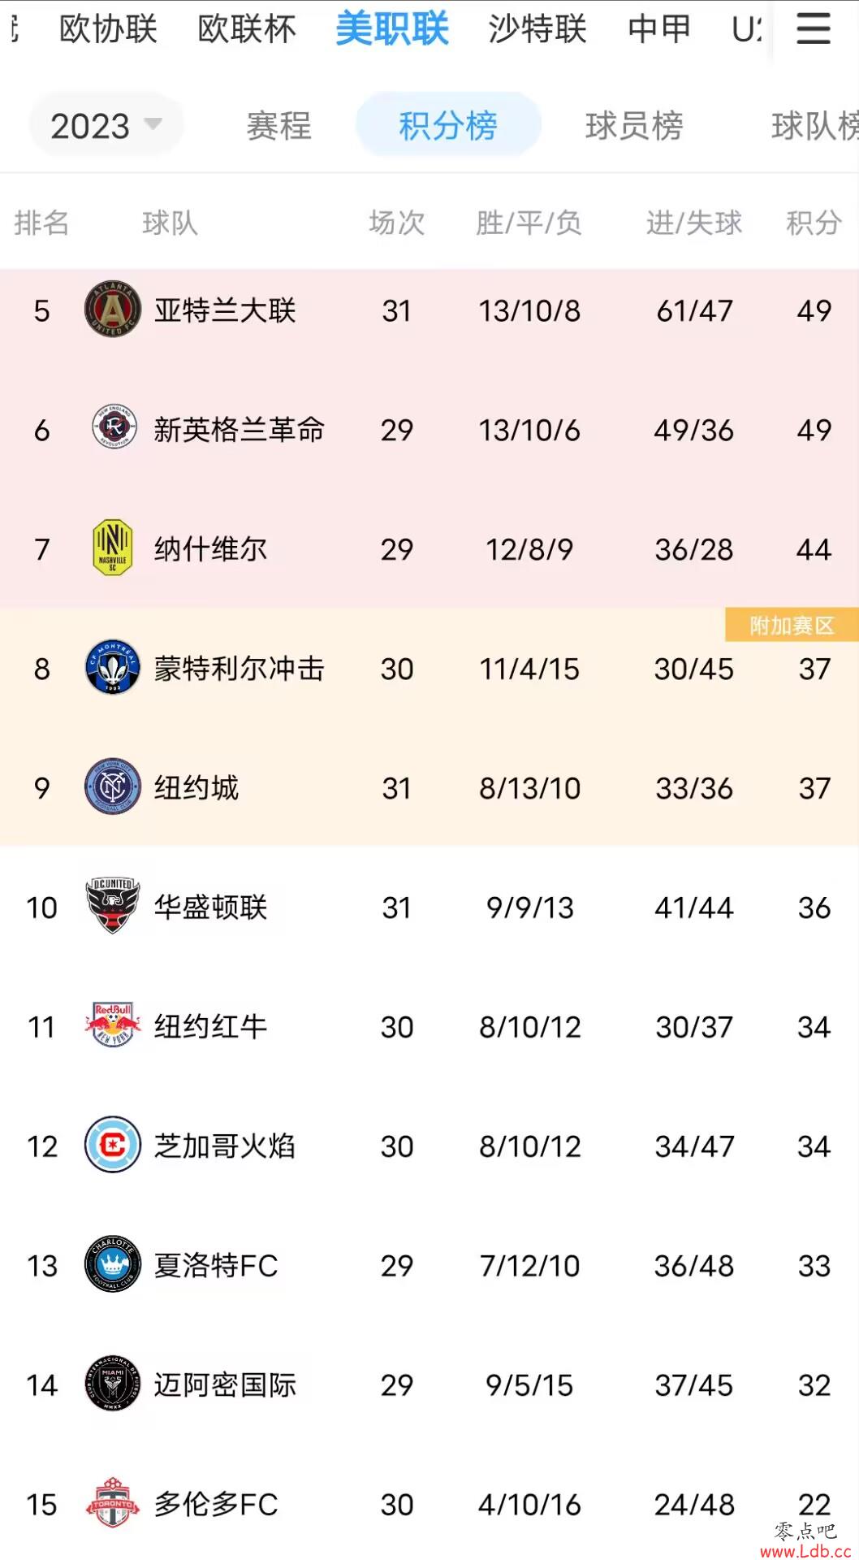859x1560 pixels.
Task: Select the 积分榜 standings tab
Action: click(448, 125)
